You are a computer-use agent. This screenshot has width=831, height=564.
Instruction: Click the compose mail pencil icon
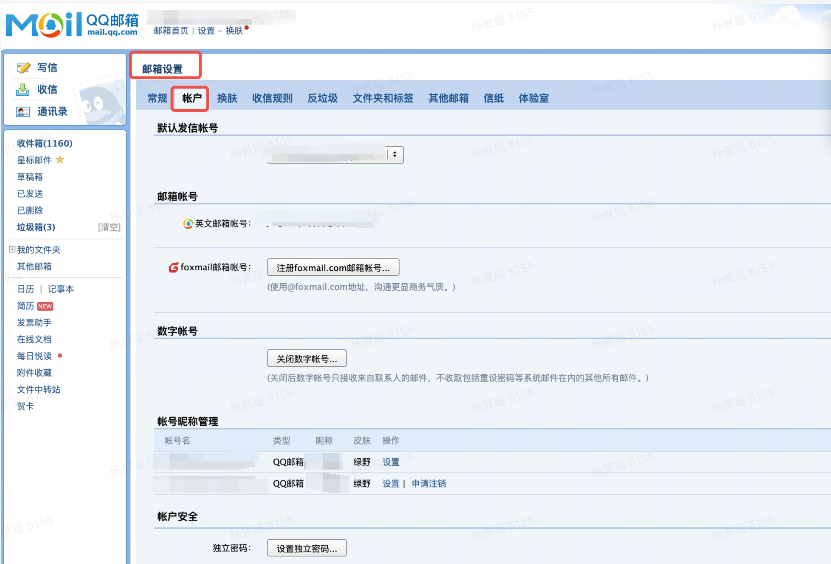coord(23,68)
